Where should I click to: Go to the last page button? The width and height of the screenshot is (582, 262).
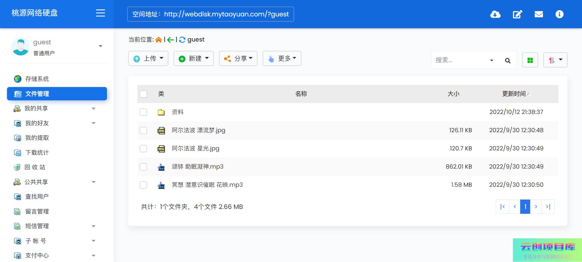click(548, 207)
